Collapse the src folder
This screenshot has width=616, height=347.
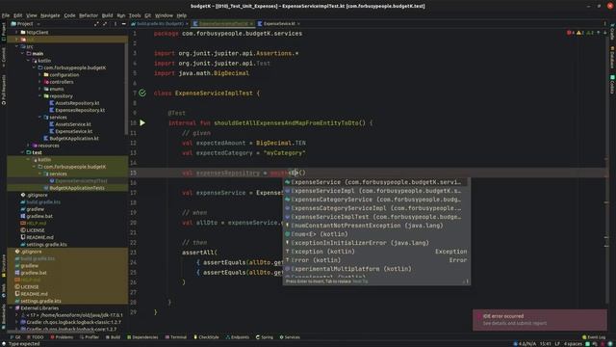17,46
